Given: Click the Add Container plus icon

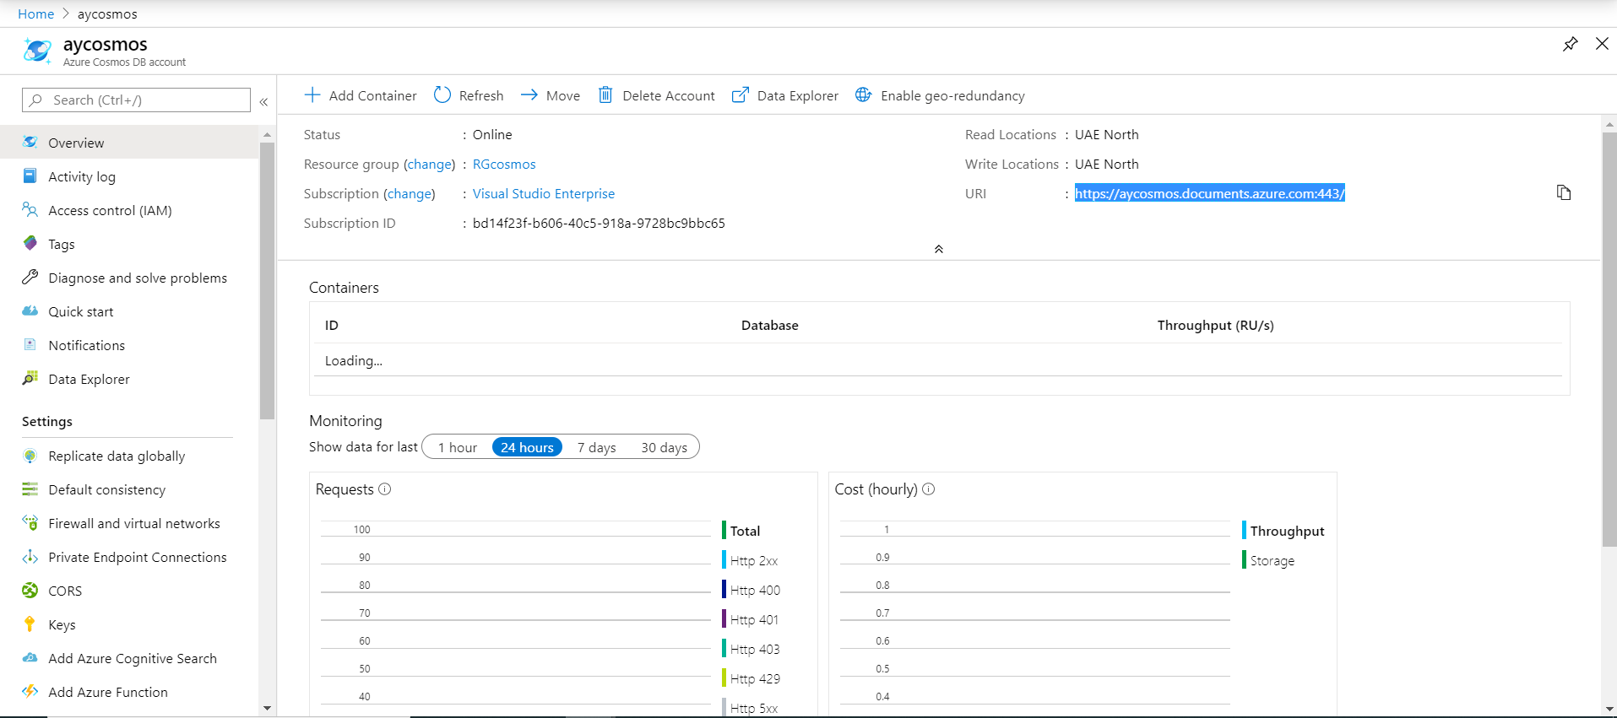Looking at the screenshot, I should (x=312, y=95).
